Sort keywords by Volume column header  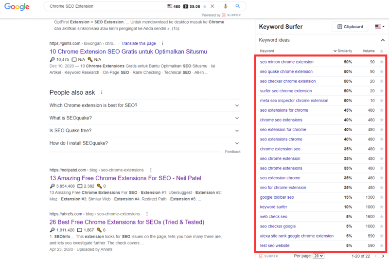coord(369,51)
